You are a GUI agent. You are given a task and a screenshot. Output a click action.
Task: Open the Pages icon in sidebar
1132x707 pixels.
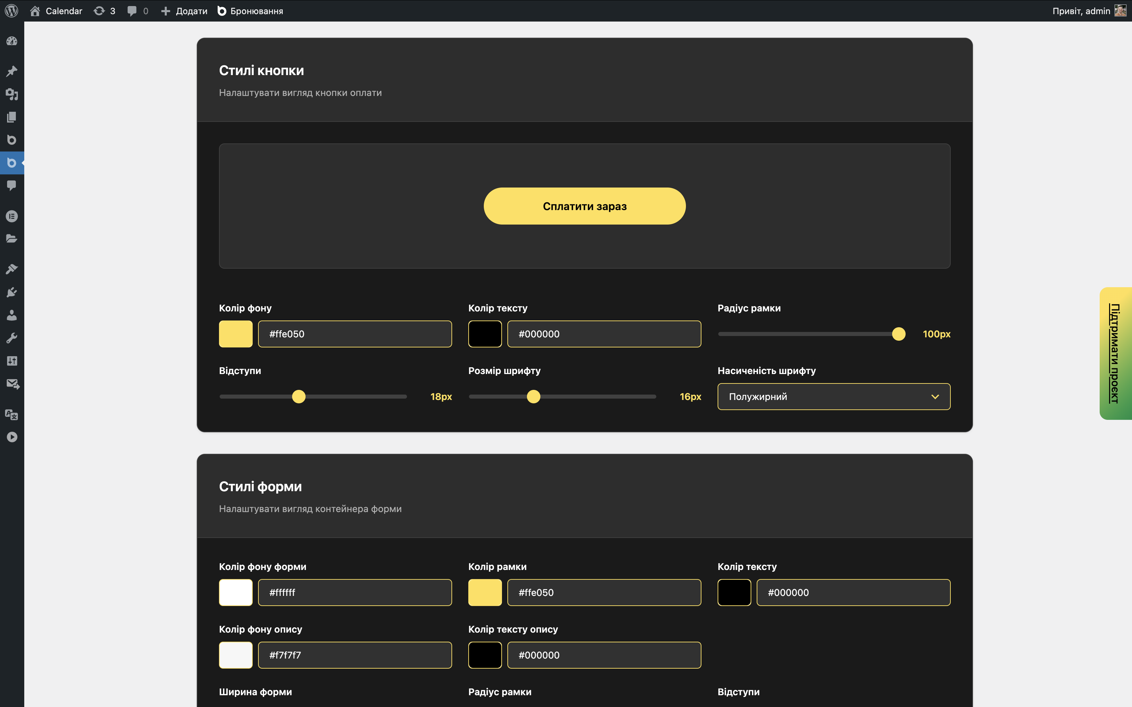12,116
